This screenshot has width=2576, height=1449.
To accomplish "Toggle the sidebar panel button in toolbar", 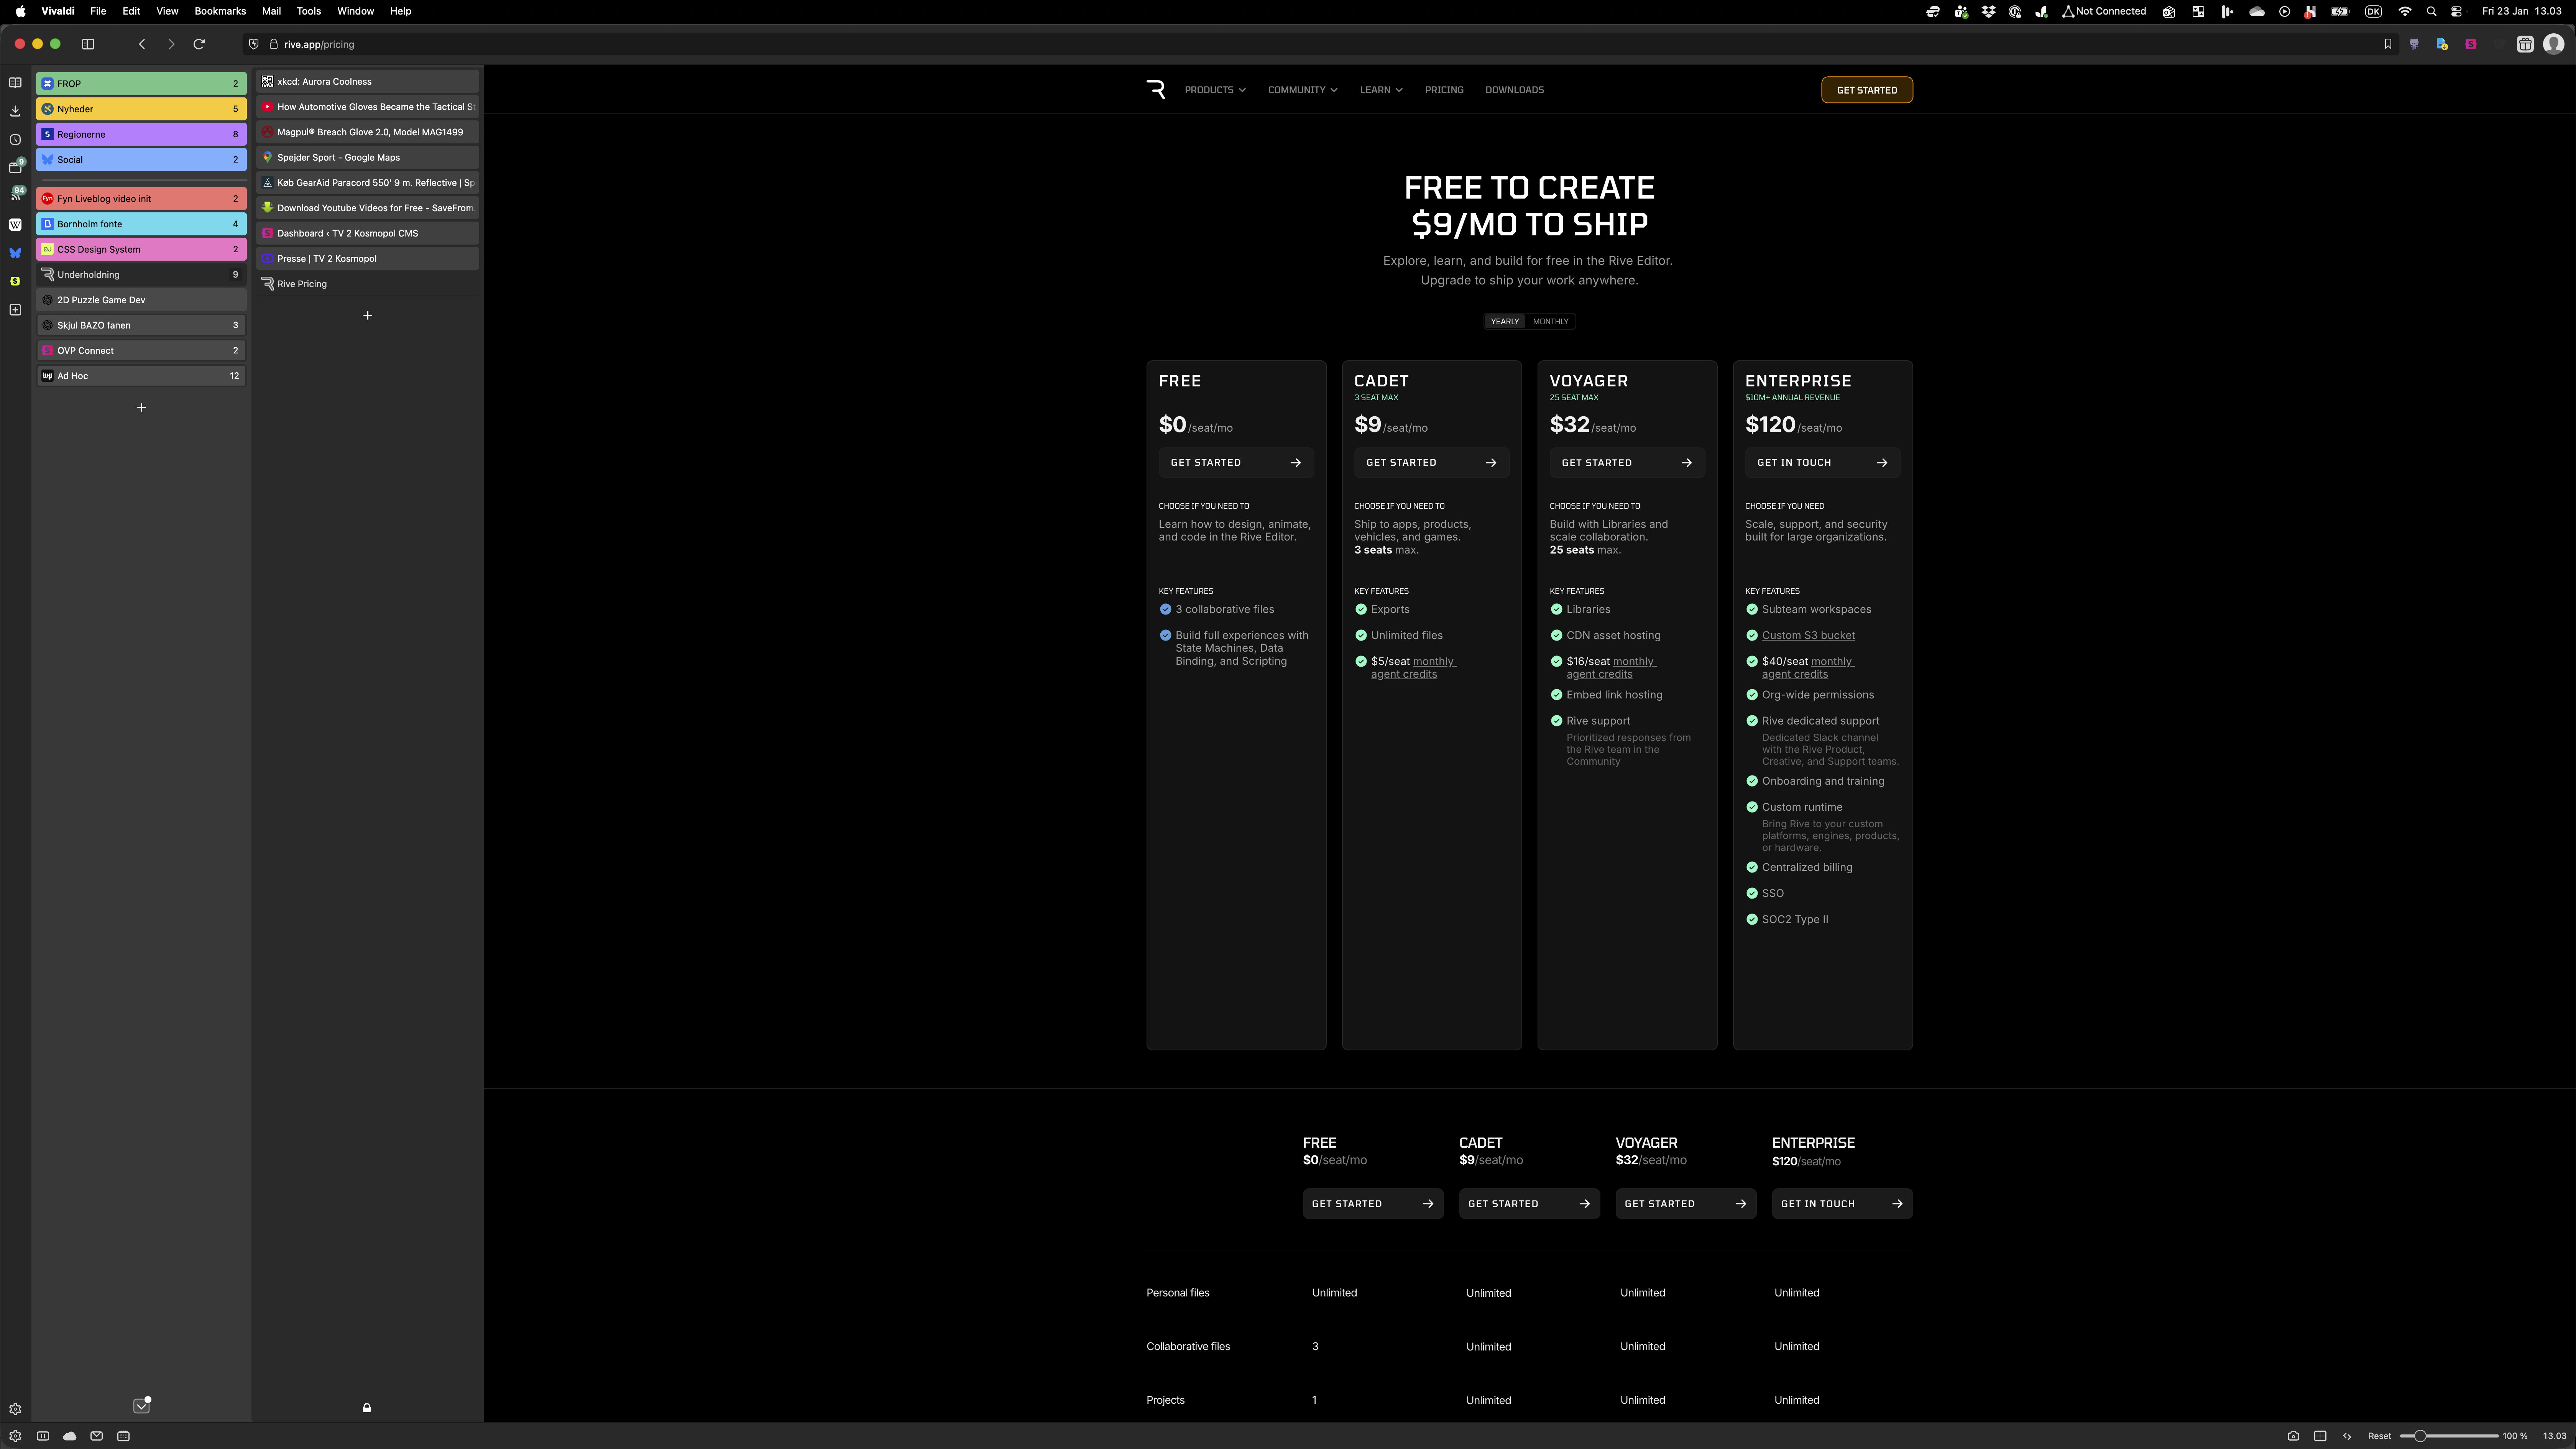I will tap(88, 44).
